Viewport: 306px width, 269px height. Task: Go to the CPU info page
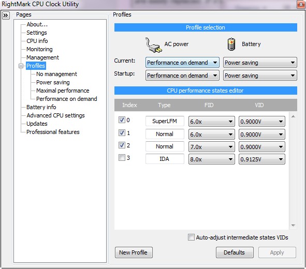pyautogui.click(x=37, y=41)
